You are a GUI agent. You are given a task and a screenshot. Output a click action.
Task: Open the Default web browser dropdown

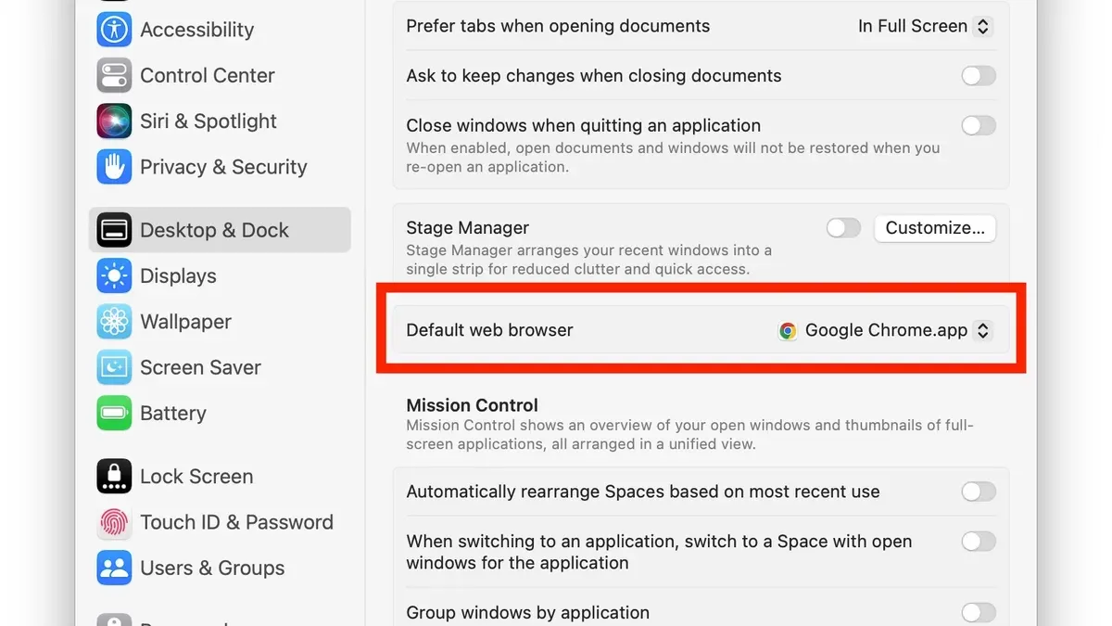885,330
